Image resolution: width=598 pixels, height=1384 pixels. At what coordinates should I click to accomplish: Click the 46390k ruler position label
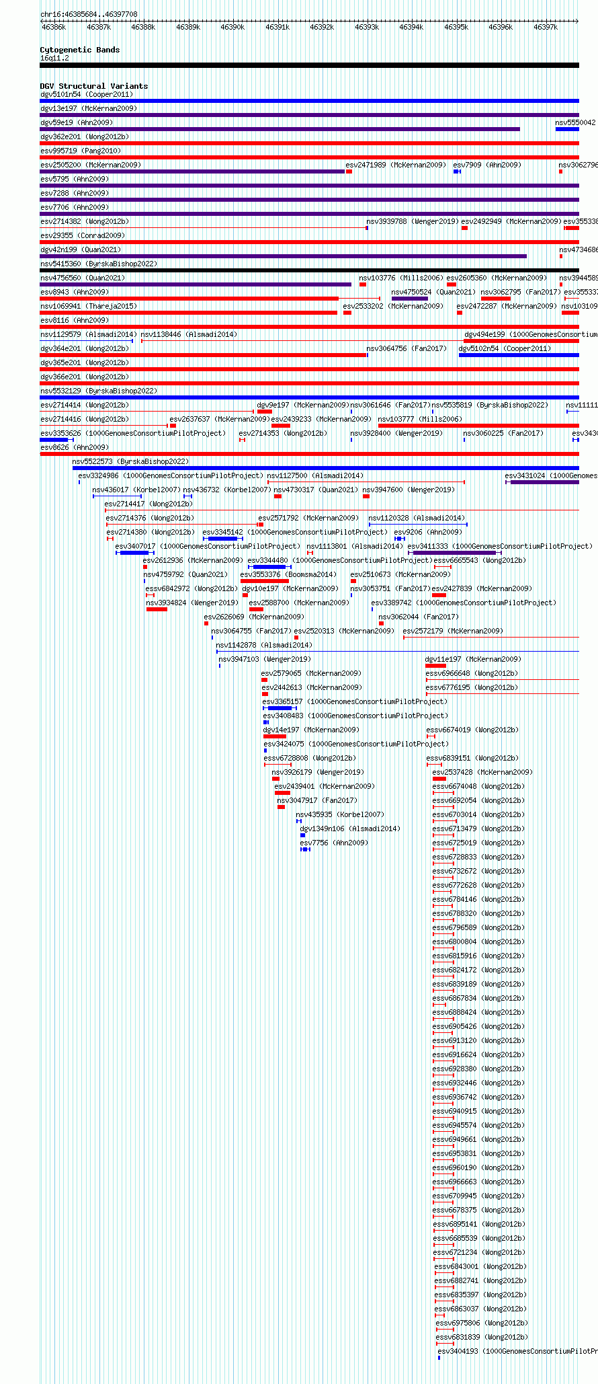coord(232,27)
